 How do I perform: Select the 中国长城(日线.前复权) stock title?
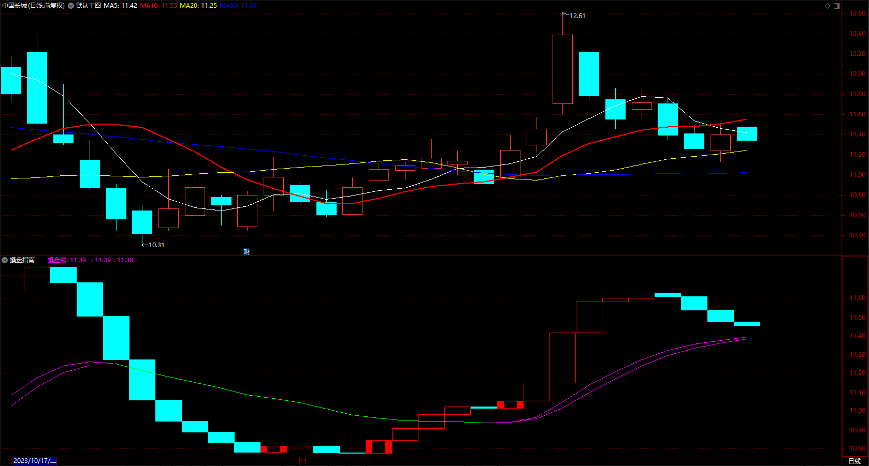[34, 6]
